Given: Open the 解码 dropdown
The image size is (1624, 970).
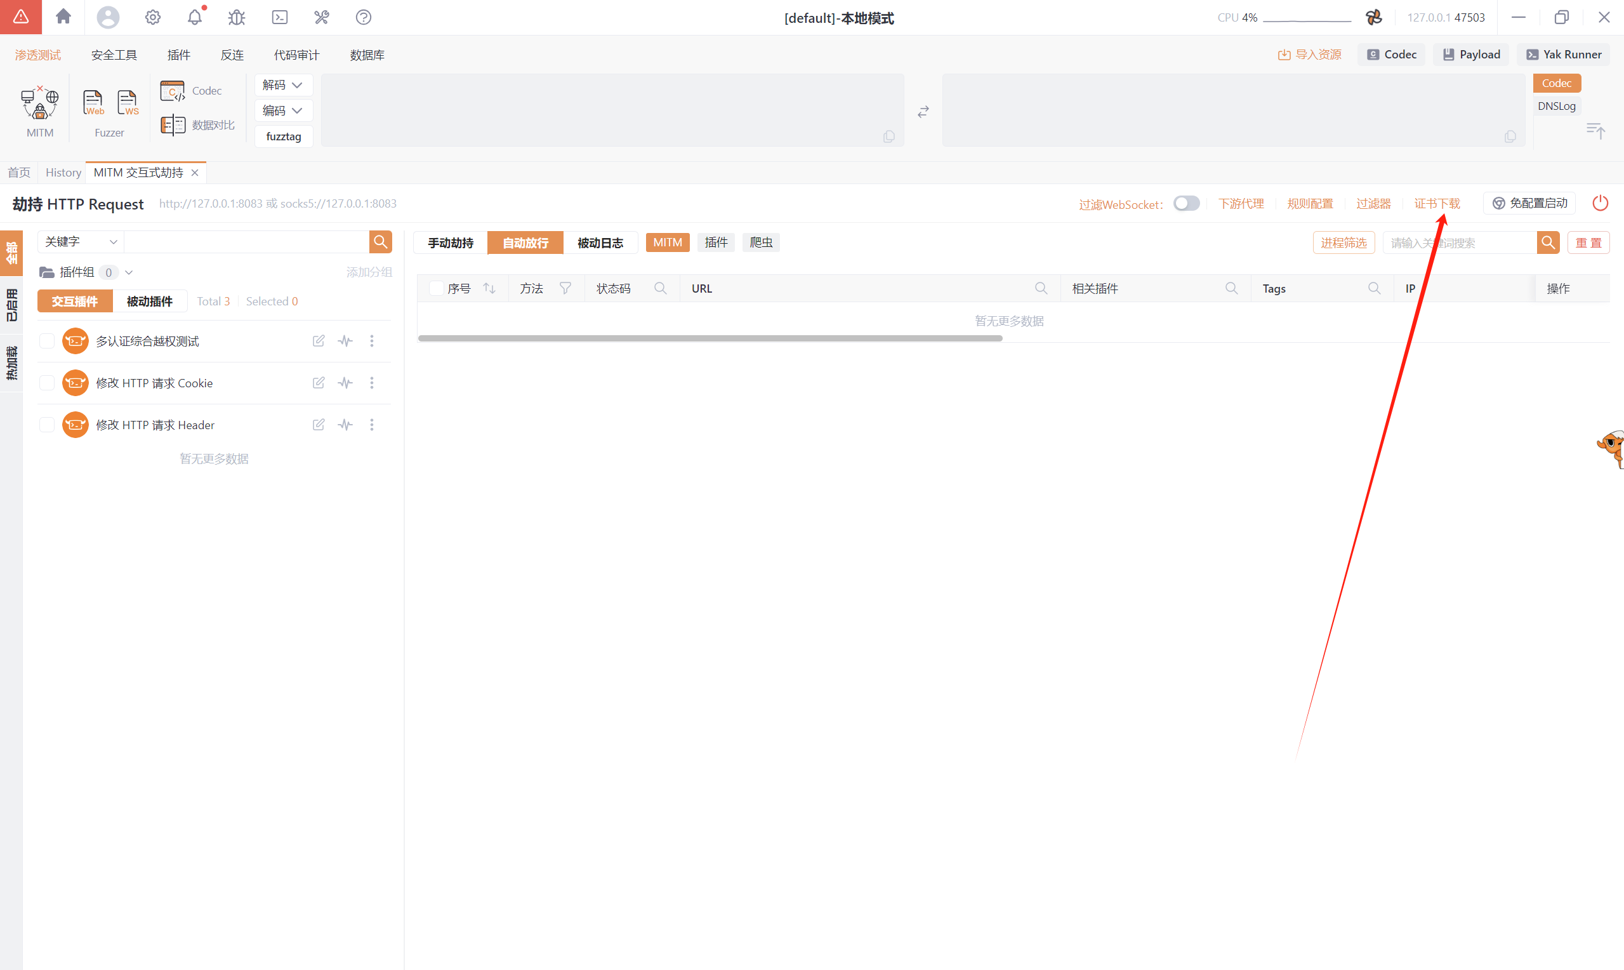Looking at the screenshot, I should (x=283, y=85).
